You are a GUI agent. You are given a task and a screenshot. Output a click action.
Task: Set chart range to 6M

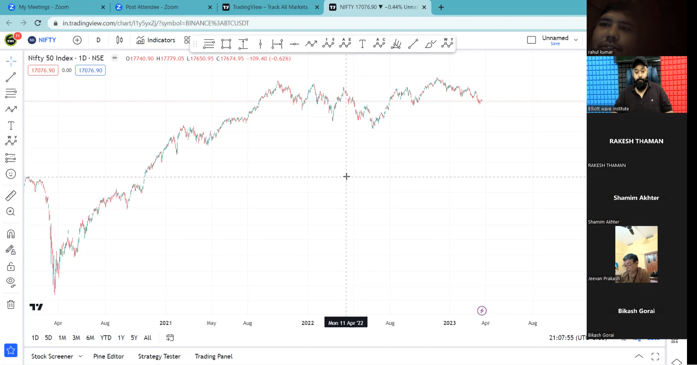point(90,338)
